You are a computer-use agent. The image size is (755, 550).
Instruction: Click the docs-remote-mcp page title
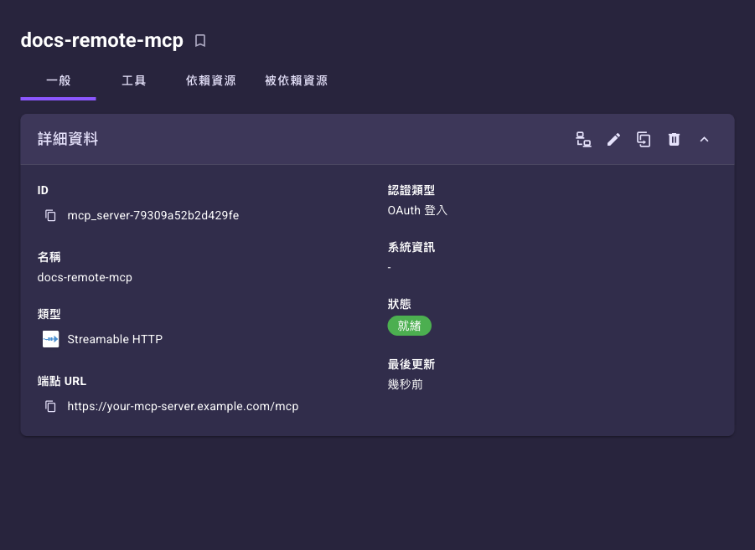pyautogui.click(x=101, y=40)
